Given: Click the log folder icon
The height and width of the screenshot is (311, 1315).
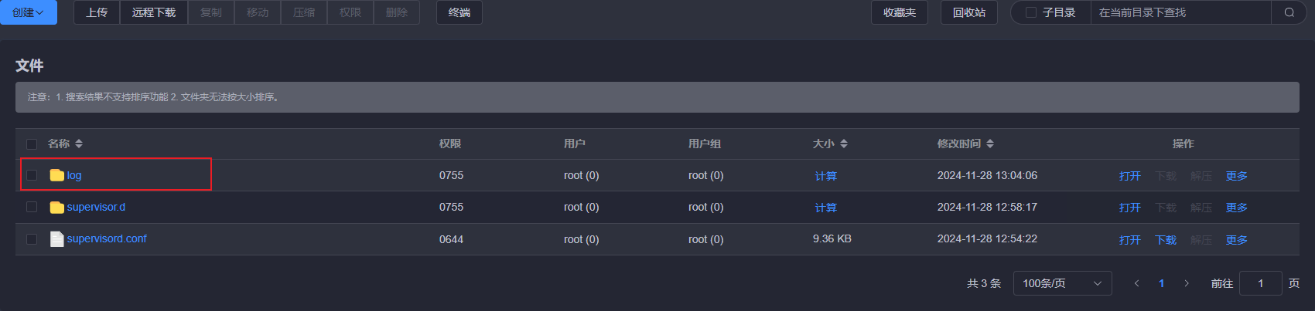Looking at the screenshot, I should click(x=57, y=175).
